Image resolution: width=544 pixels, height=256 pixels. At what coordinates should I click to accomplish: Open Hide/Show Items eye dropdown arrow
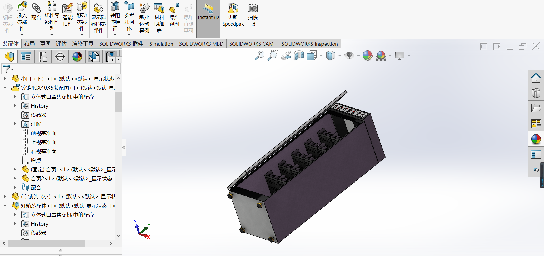tap(358, 56)
